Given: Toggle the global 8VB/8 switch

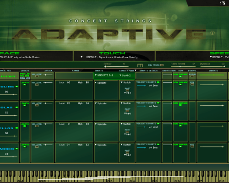Looking at the screenshot, I should (192, 76).
